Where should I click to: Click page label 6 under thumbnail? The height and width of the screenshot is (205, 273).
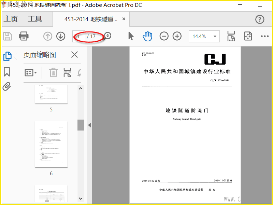click(51, 174)
